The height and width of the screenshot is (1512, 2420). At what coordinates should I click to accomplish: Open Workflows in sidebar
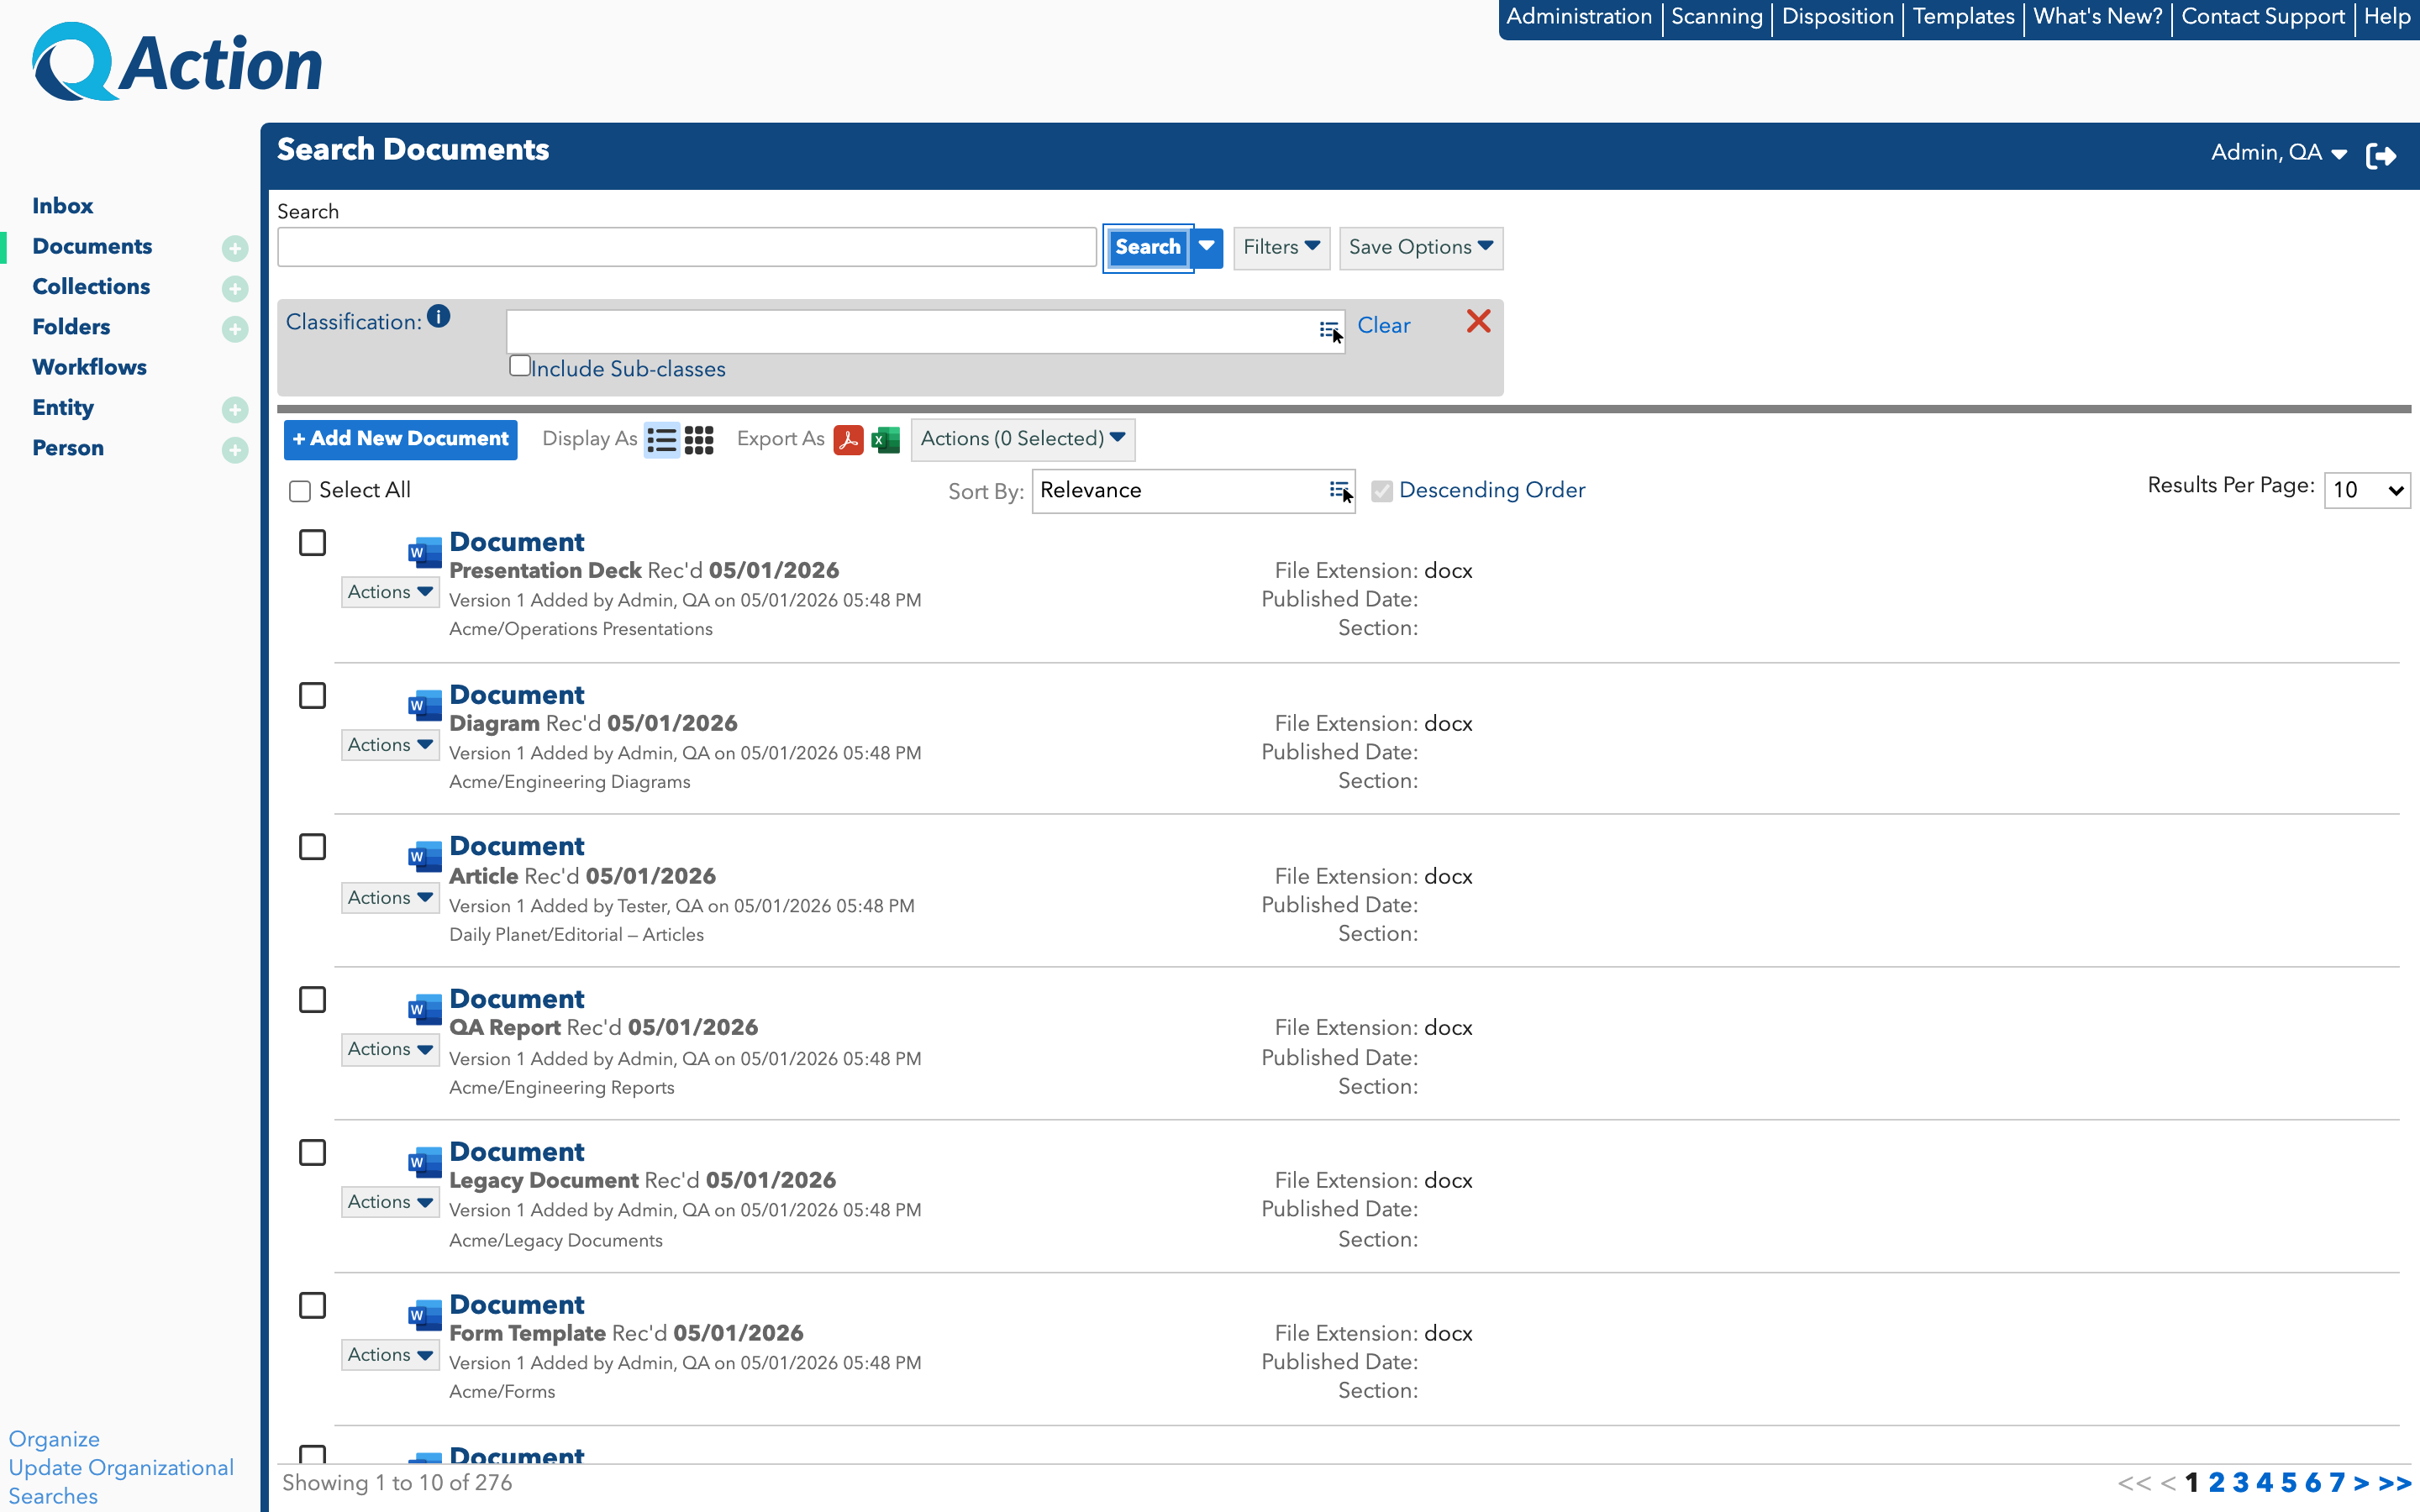(89, 367)
